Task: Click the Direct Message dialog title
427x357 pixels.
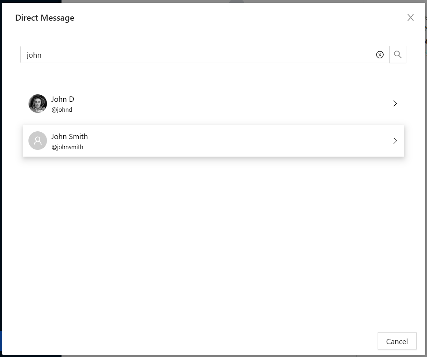Action: [44, 17]
